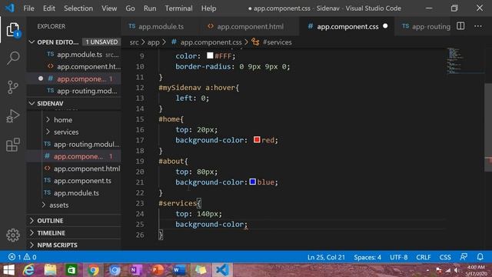Screen dimensions: 492x277
Task: Click CRLF end of line setting
Action: pos(424,257)
